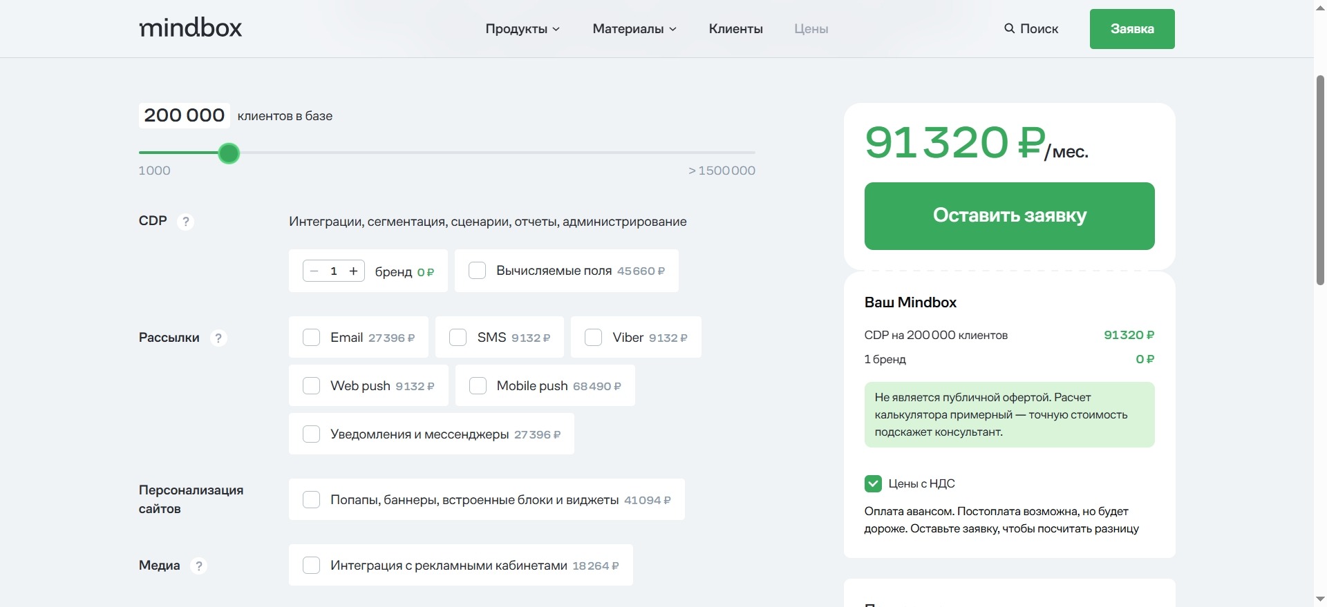
Task: Go to the Цены page
Action: coord(811,29)
